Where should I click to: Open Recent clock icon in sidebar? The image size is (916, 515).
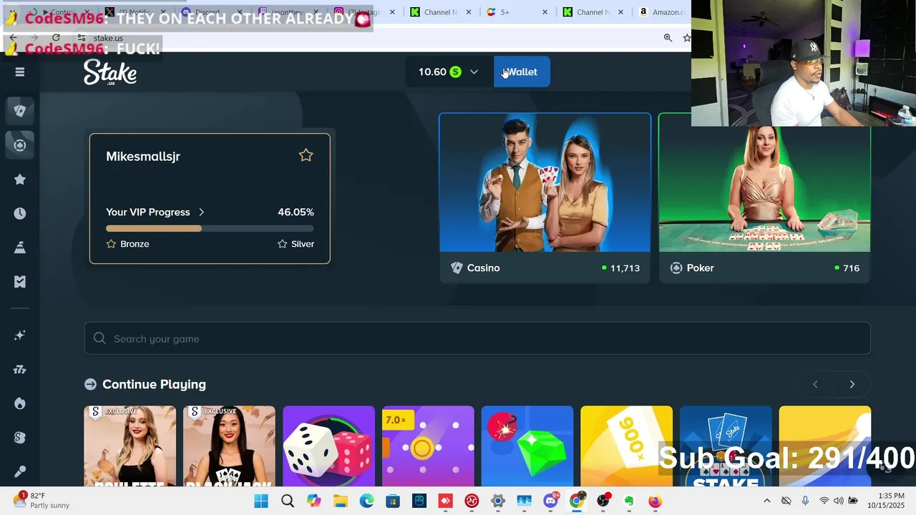20,213
